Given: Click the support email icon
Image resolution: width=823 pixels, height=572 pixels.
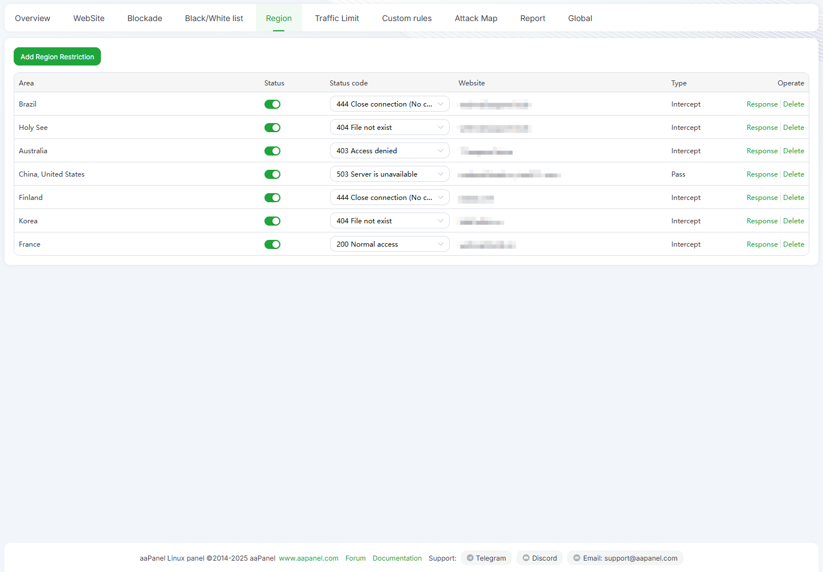Looking at the screenshot, I should pyautogui.click(x=577, y=558).
